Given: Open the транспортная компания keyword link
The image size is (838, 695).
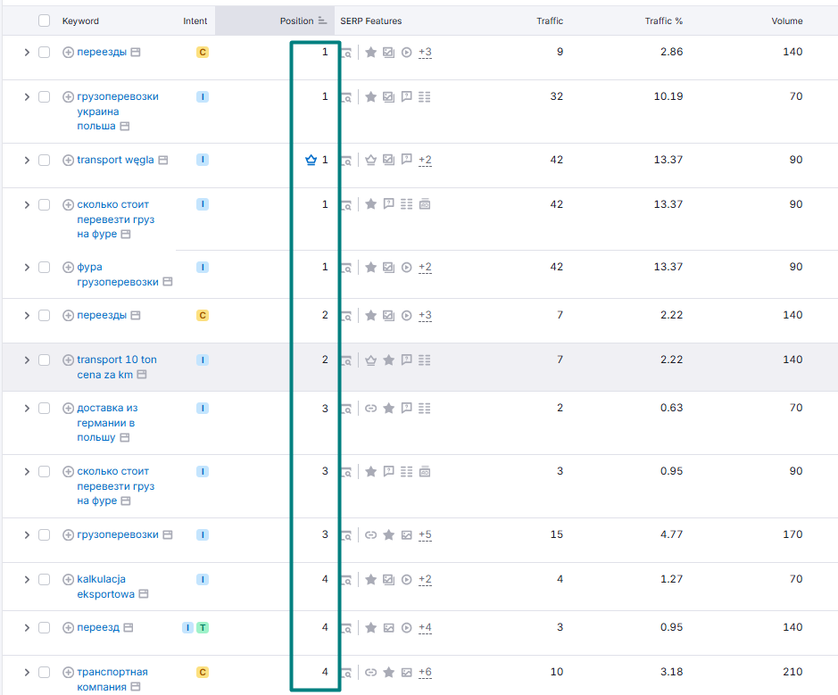Looking at the screenshot, I should point(112,679).
